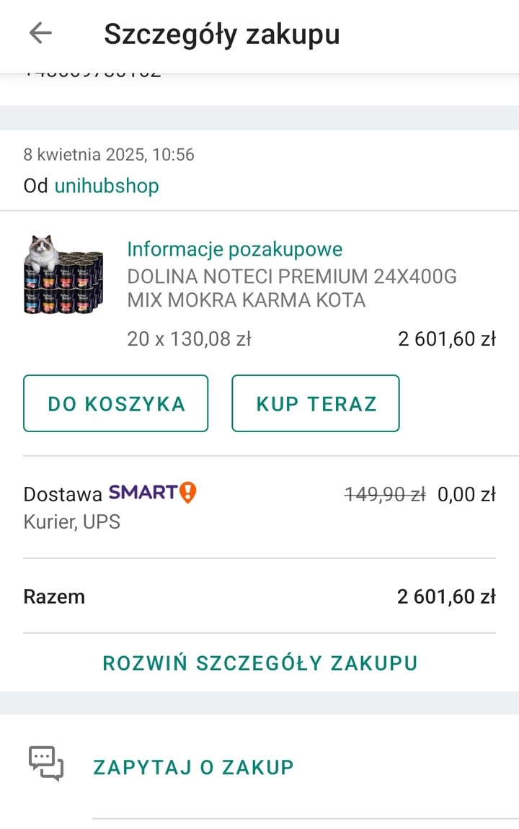Open the chat bubbles icon
The height and width of the screenshot is (829, 519).
pyautogui.click(x=46, y=763)
